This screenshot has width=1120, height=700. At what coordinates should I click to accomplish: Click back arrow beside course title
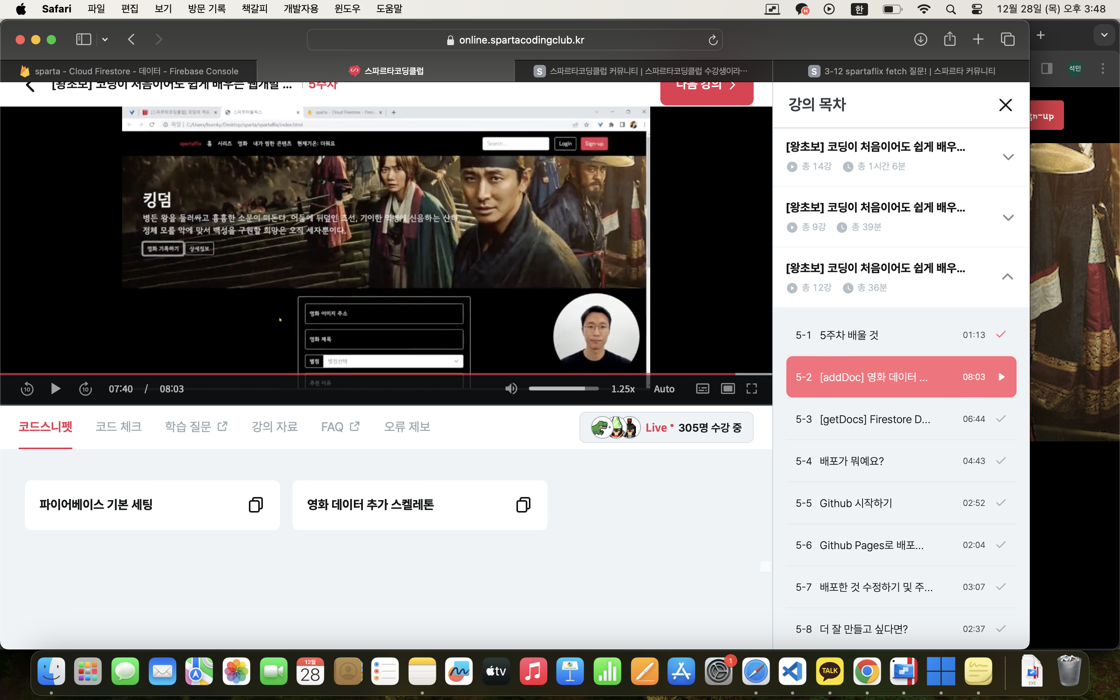coord(31,86)
